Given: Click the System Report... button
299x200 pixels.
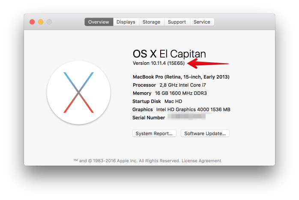Looking at the screenshot, I should click(154, 133).
